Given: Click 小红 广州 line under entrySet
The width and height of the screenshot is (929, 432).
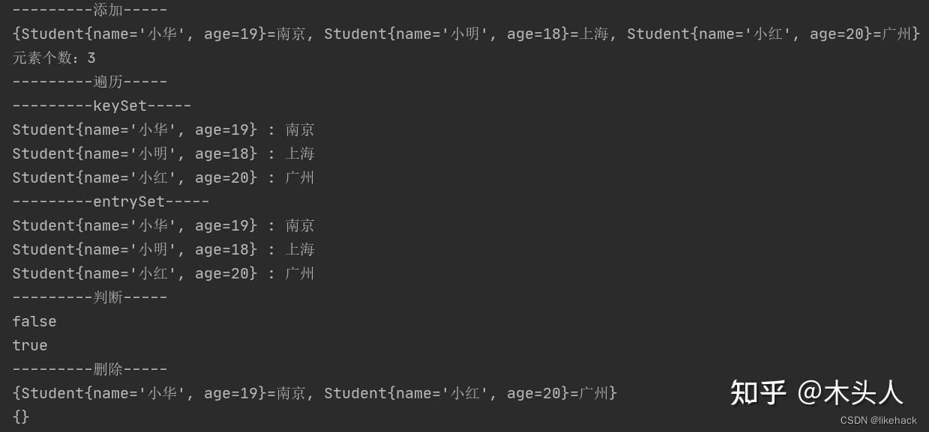Looking at the screenshot, I should 163,273.
